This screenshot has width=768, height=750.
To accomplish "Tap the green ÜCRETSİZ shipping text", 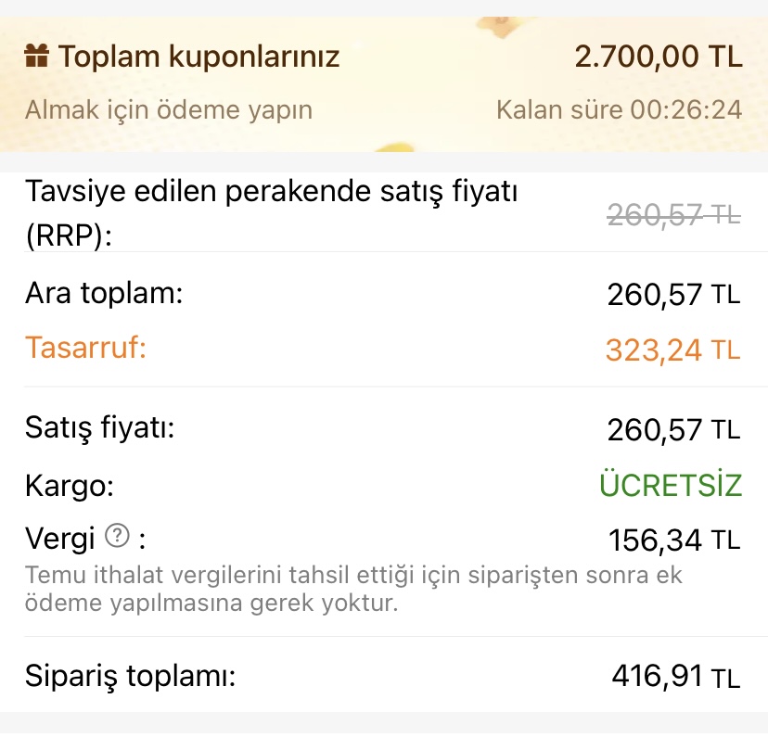I will (671, 485).
